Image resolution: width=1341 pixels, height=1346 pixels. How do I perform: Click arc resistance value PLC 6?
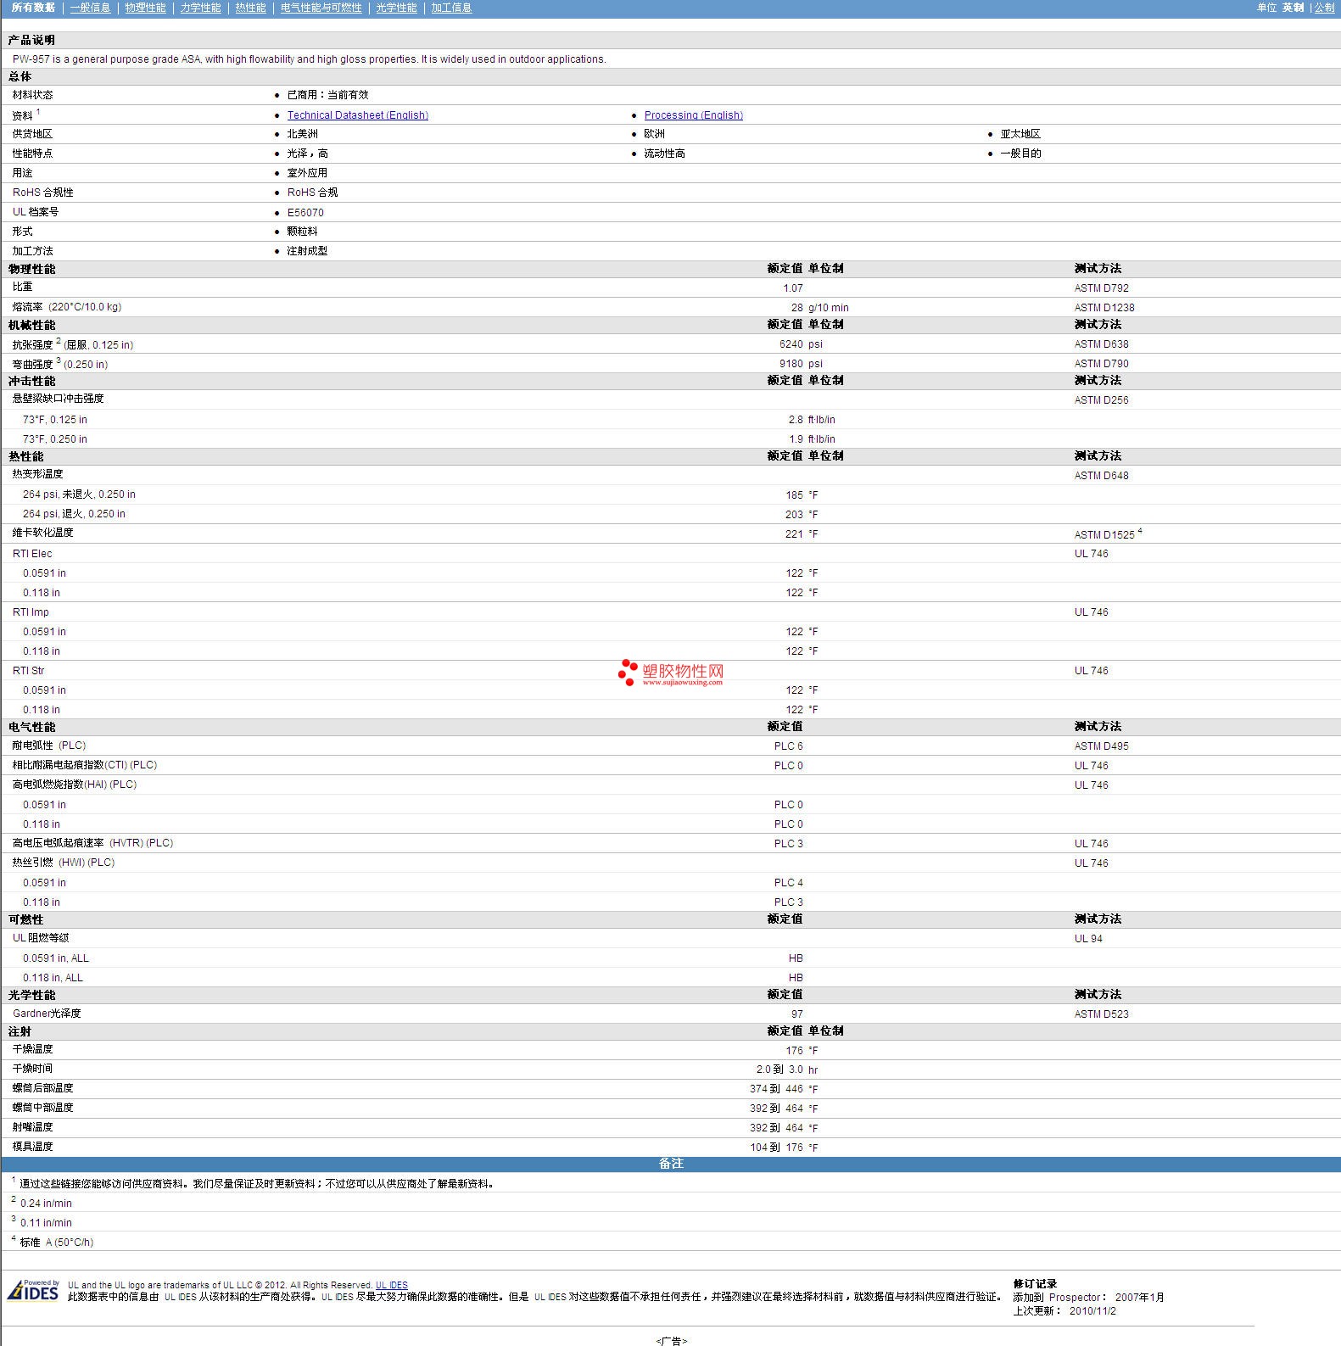coord(788,746)
